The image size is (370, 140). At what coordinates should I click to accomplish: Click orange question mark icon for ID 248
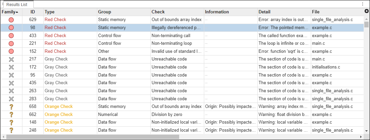[x=11, y=130]
